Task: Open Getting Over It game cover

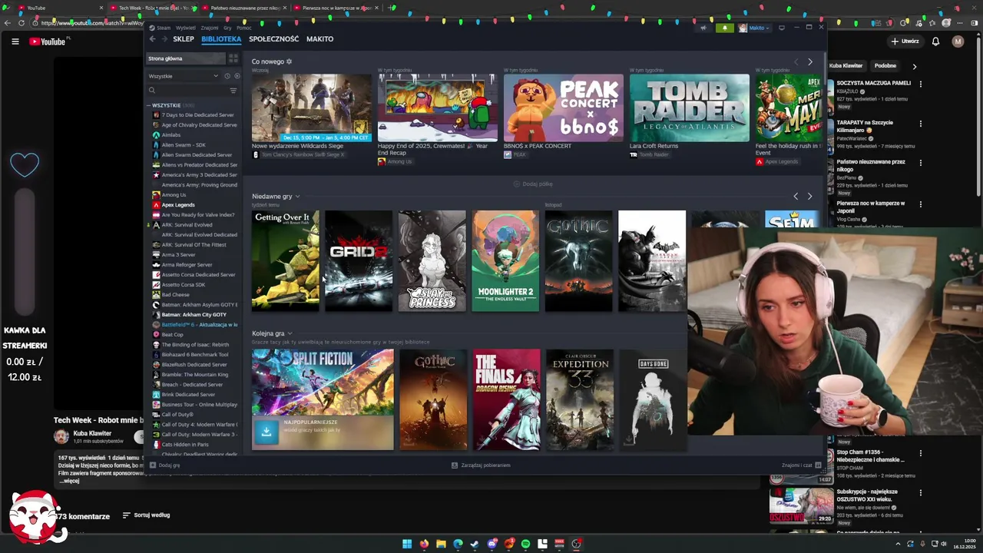Action: 285,261
